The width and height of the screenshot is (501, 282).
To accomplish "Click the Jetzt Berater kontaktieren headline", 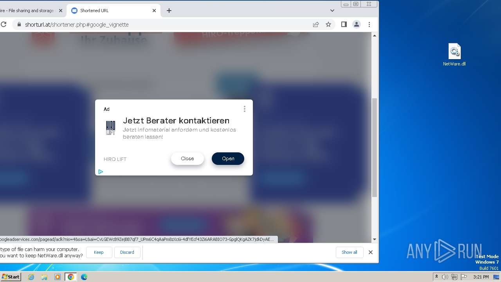I will click(x=176, y=121).
